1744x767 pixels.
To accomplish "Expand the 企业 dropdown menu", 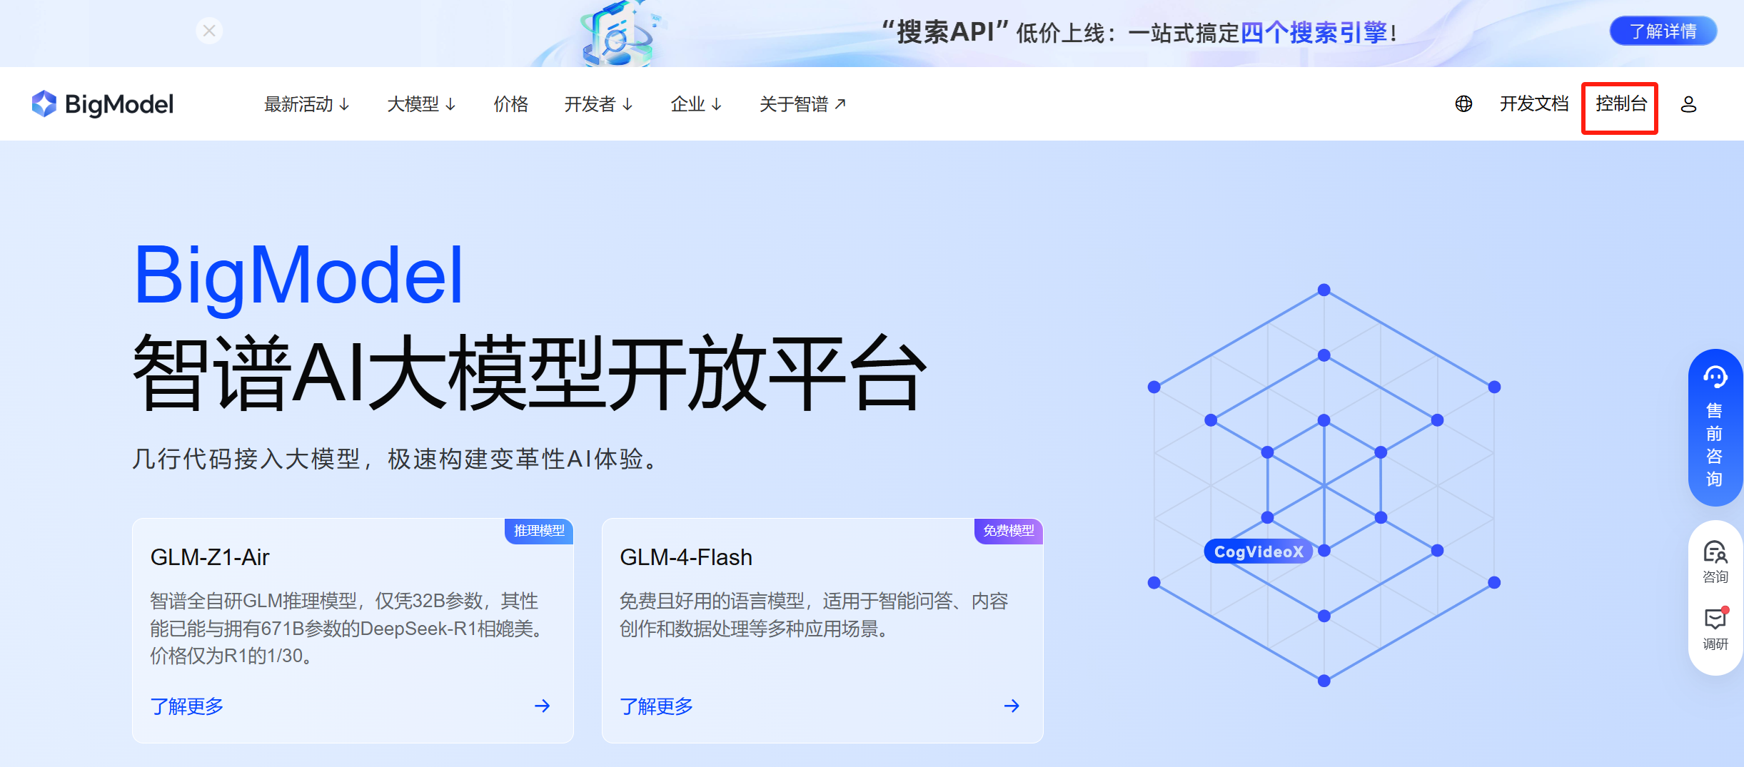I will click(x=696, y=104).
